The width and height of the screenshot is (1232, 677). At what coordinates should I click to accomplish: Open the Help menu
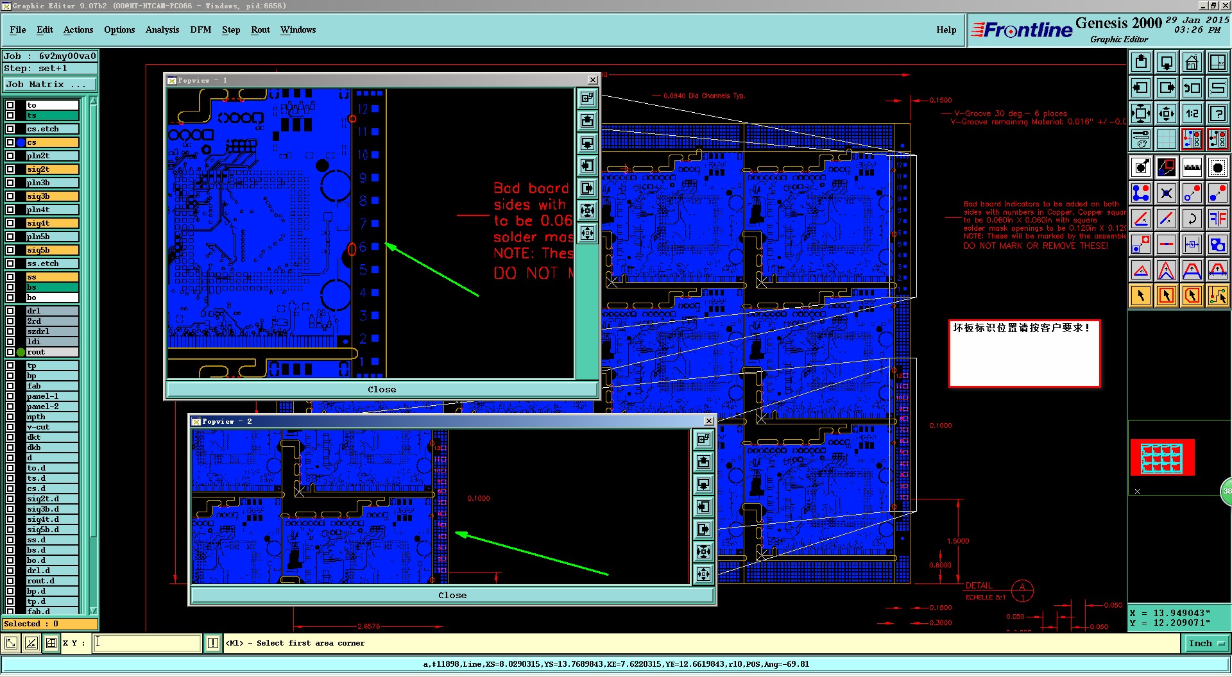click(946, 29)
